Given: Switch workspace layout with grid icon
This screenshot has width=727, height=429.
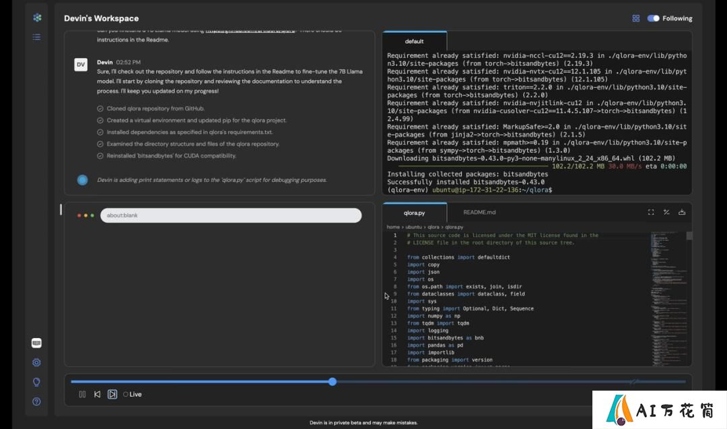Looking at the screenshot, I should click(x=636, y=19).
